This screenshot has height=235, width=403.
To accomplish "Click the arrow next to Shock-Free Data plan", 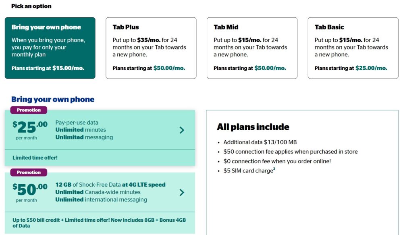I will pos(182,193).
